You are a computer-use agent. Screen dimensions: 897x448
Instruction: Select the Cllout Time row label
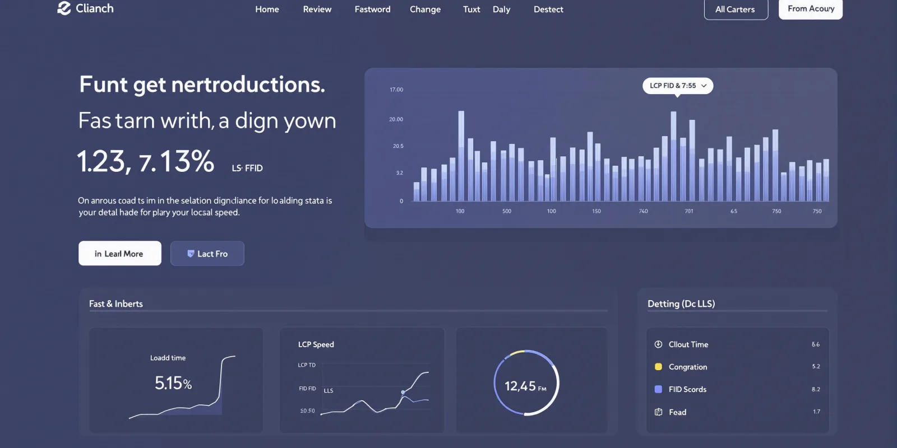[x=688, y=344]
